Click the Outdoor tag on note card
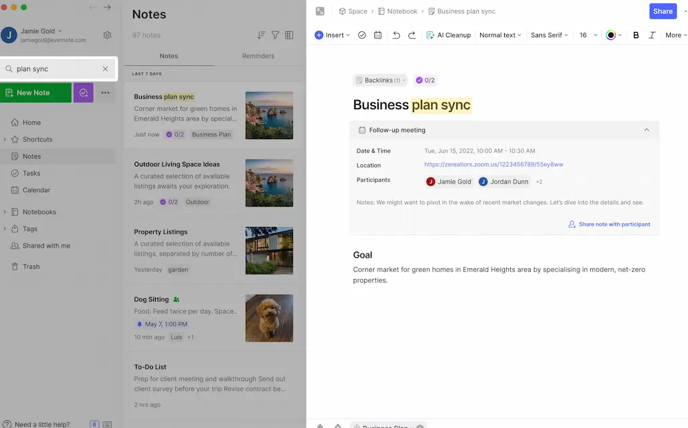 [x=197, y=202]
